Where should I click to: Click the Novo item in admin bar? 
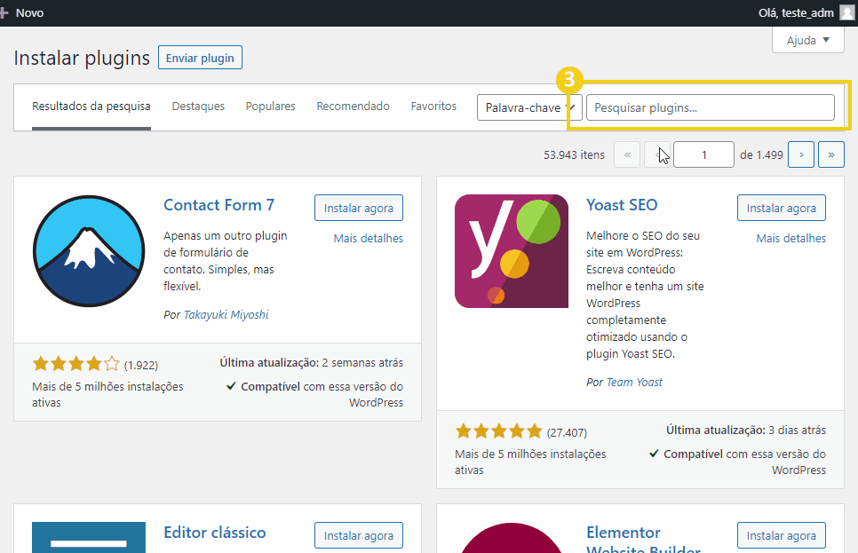(22, 12)
